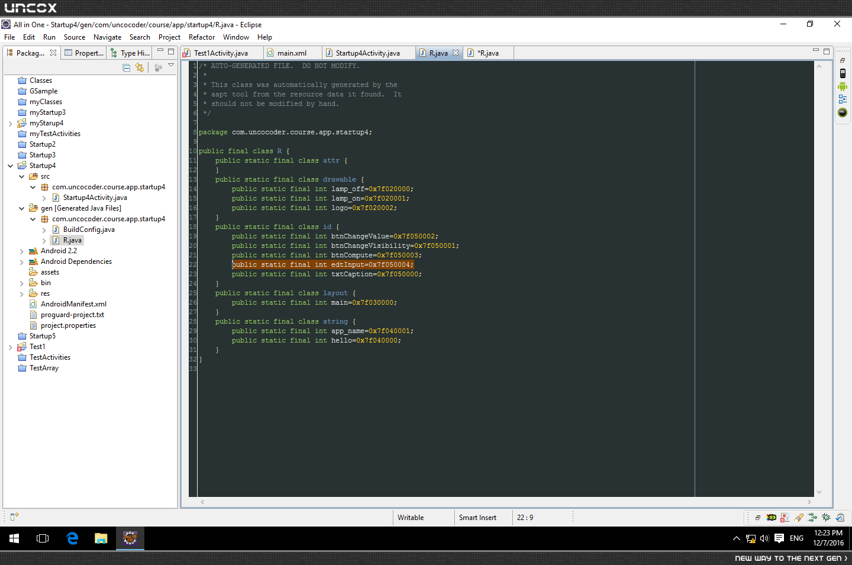Expand BuildConfig.java node

(x=44, y=230)
